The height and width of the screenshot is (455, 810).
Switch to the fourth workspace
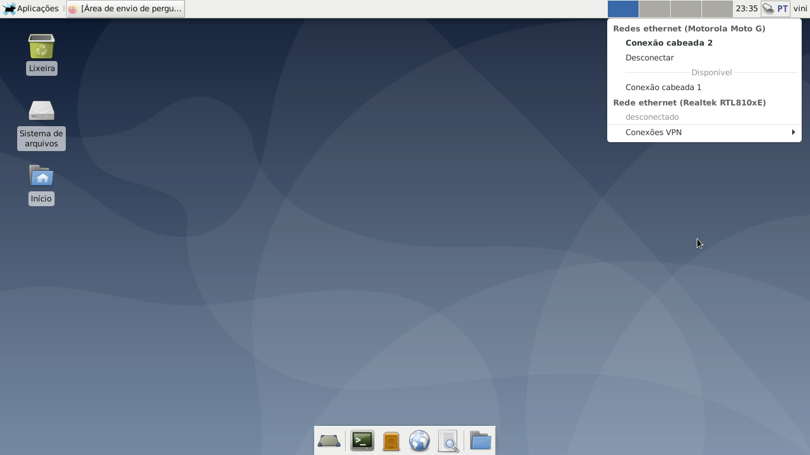(717, 8)
